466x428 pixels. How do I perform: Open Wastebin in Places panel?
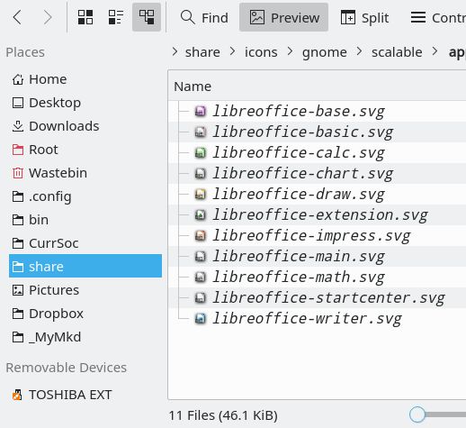[85, 173]
